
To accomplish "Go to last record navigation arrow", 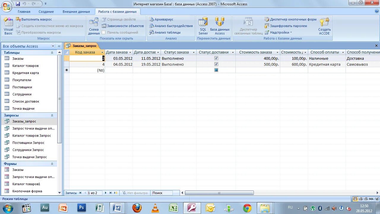I will 111,193.
